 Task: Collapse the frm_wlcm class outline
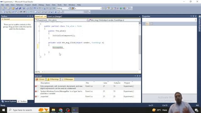[x=39, y=26]
